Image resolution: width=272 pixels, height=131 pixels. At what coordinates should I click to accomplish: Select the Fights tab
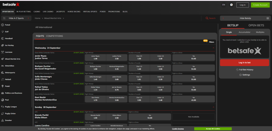pyautogui.click(x=40, y=36)
